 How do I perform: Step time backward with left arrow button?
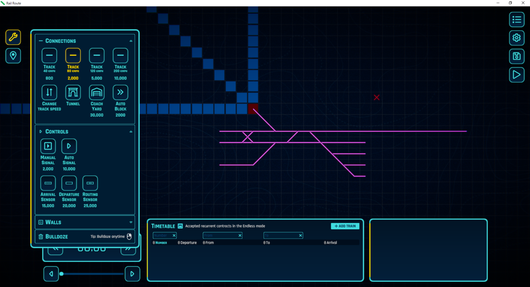[x=51, y=274]
